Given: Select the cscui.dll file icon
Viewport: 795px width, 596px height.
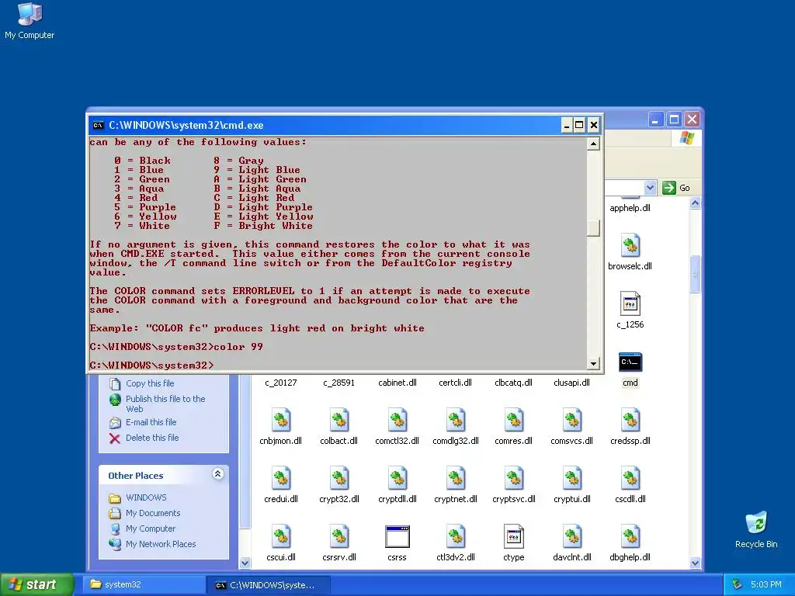Looking at the screenshot, I should 281,537.
